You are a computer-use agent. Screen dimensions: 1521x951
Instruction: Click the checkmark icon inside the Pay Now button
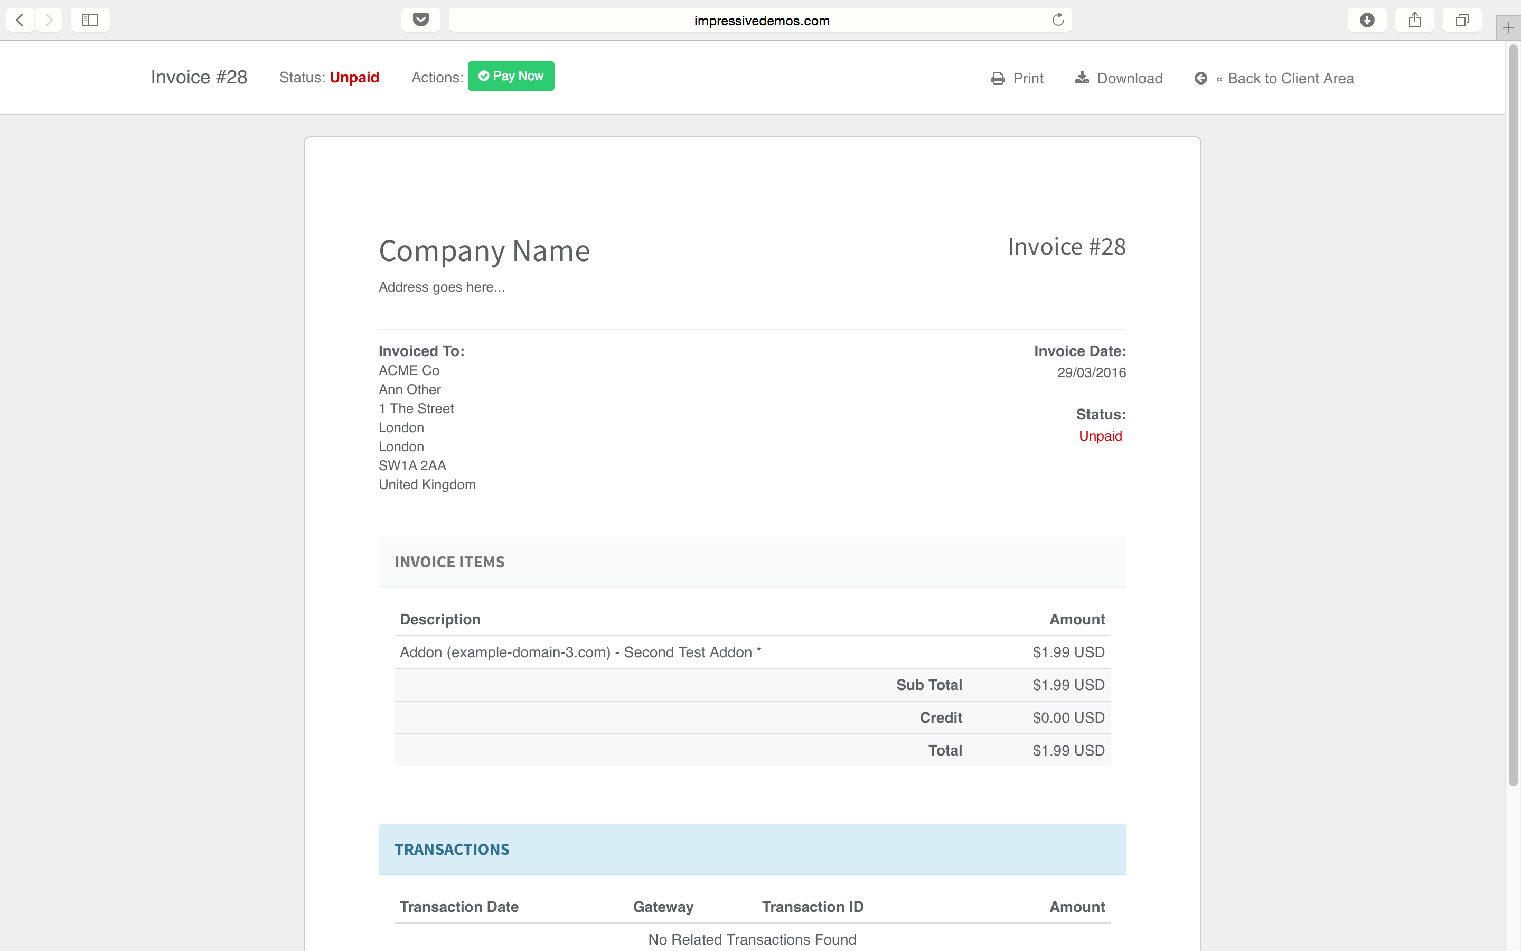click(484, 76)
